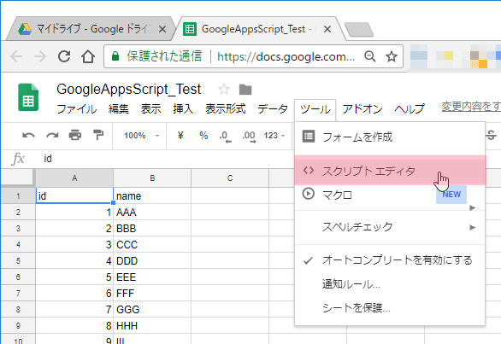Screen dimensions: 501x344
Task: Select column C header
Action: pos(230,178)
